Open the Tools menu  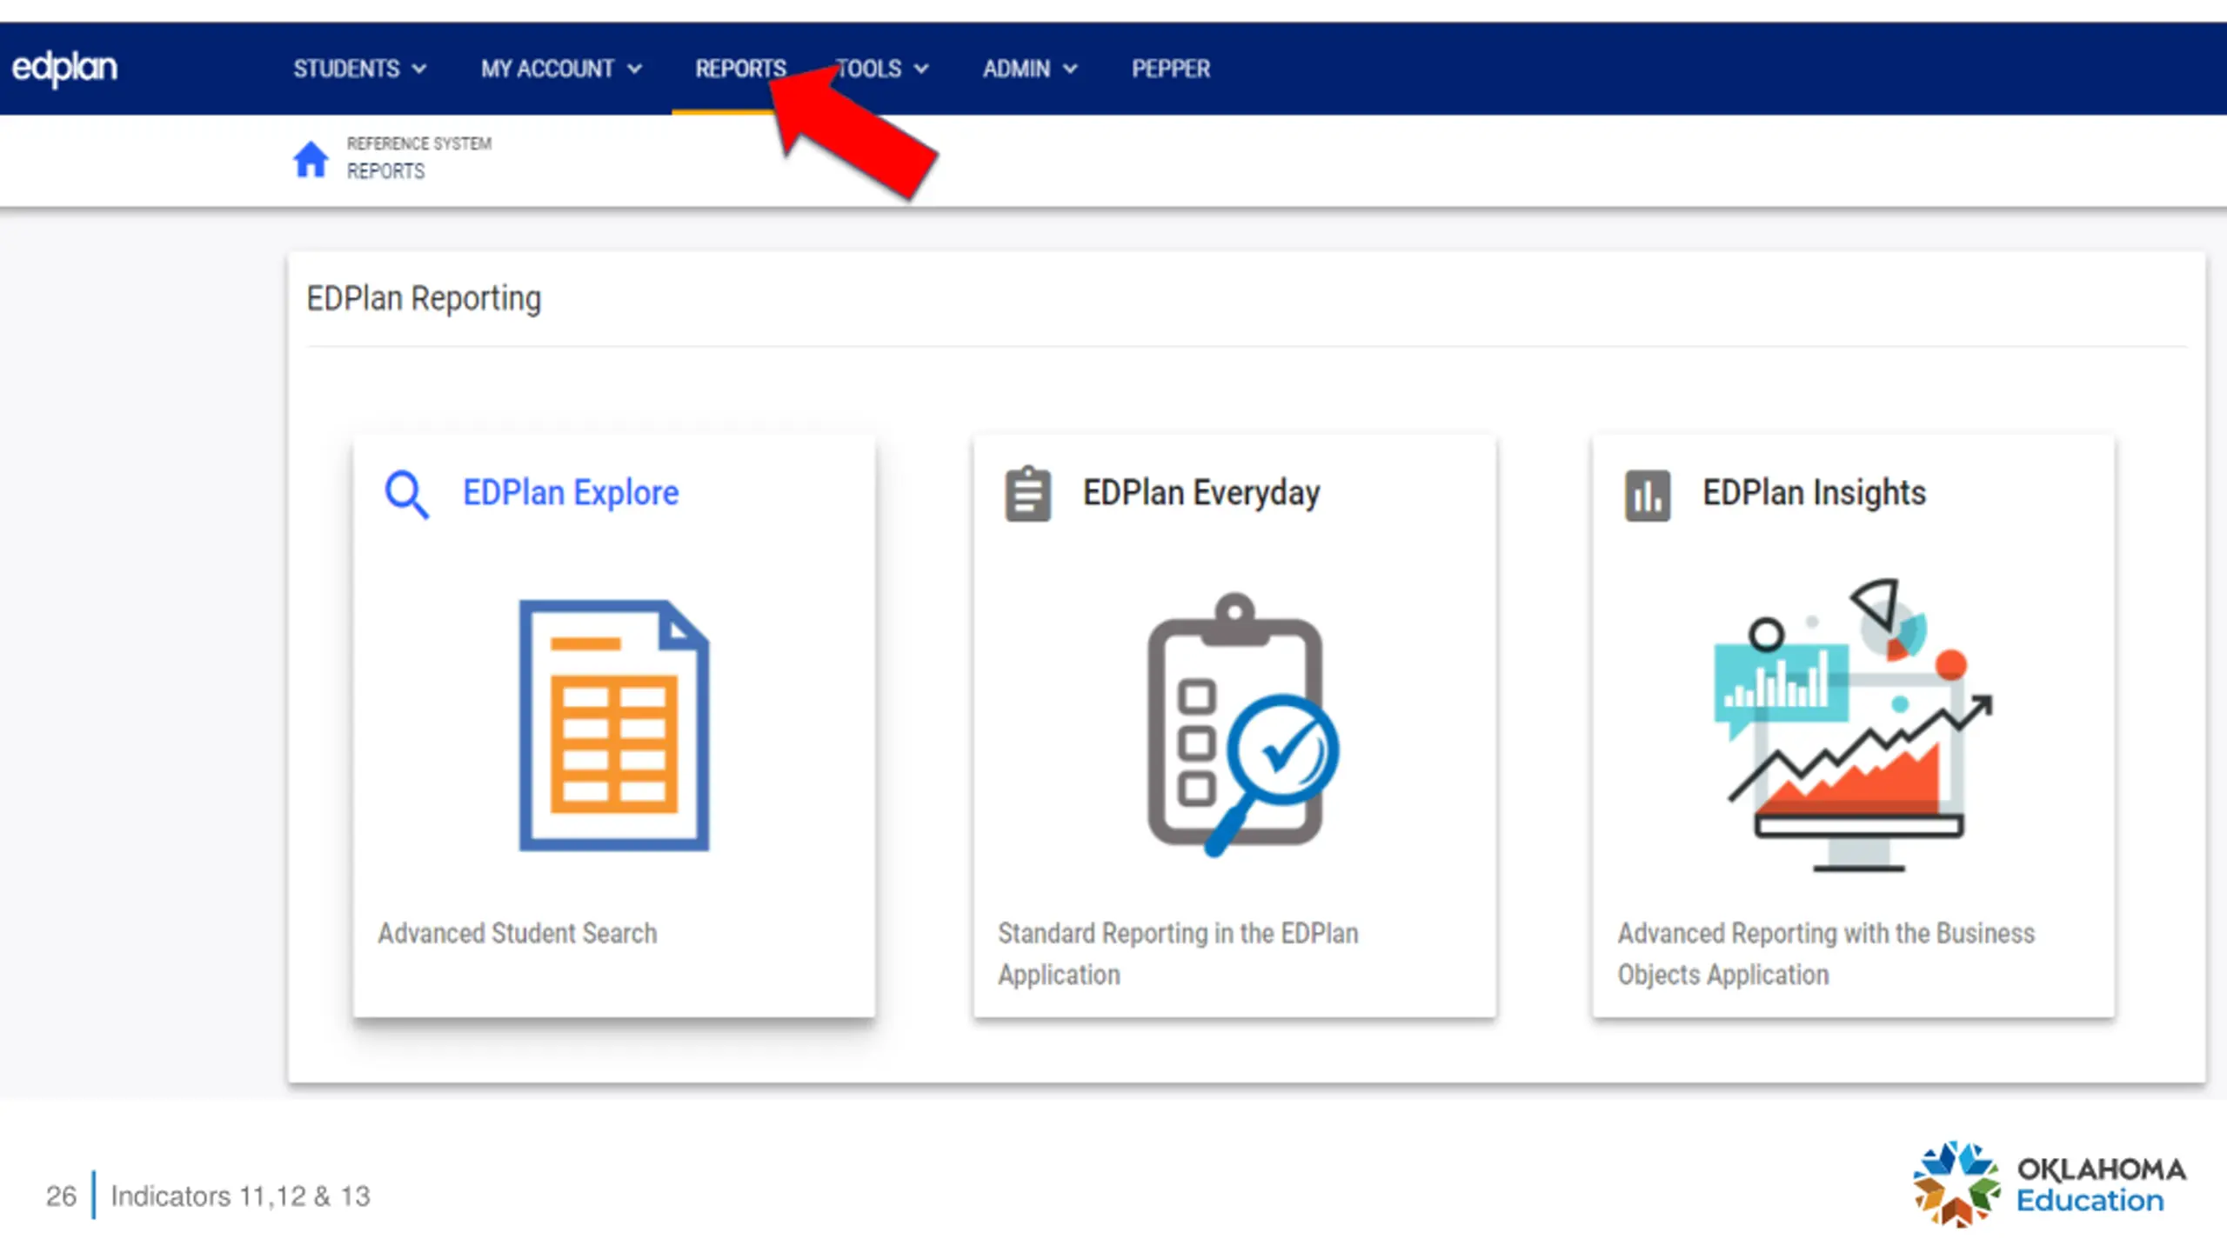pyautogui.click(x=882, y=69)
